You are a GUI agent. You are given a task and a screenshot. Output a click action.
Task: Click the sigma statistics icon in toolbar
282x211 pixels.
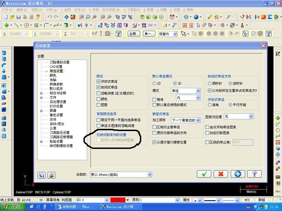click(x=270, y=17)
